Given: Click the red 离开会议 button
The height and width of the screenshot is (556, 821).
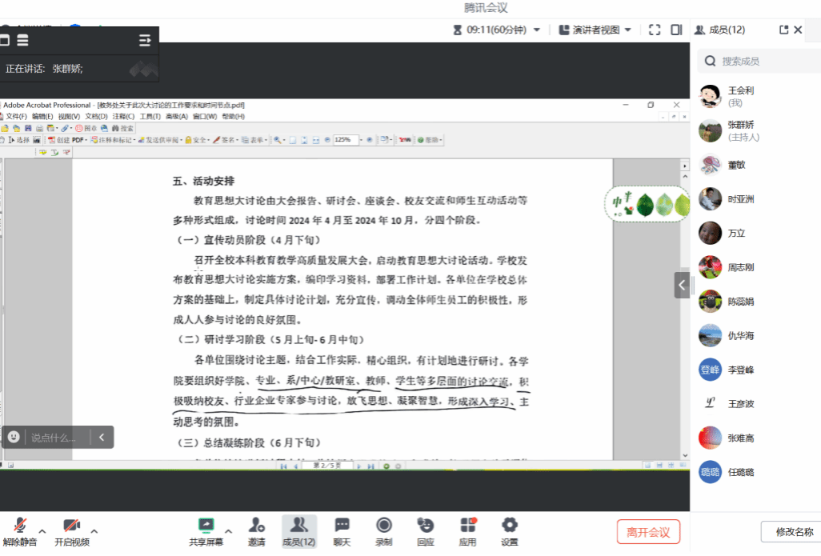Looking at the screenshot, I should click(x=647, y=531).
